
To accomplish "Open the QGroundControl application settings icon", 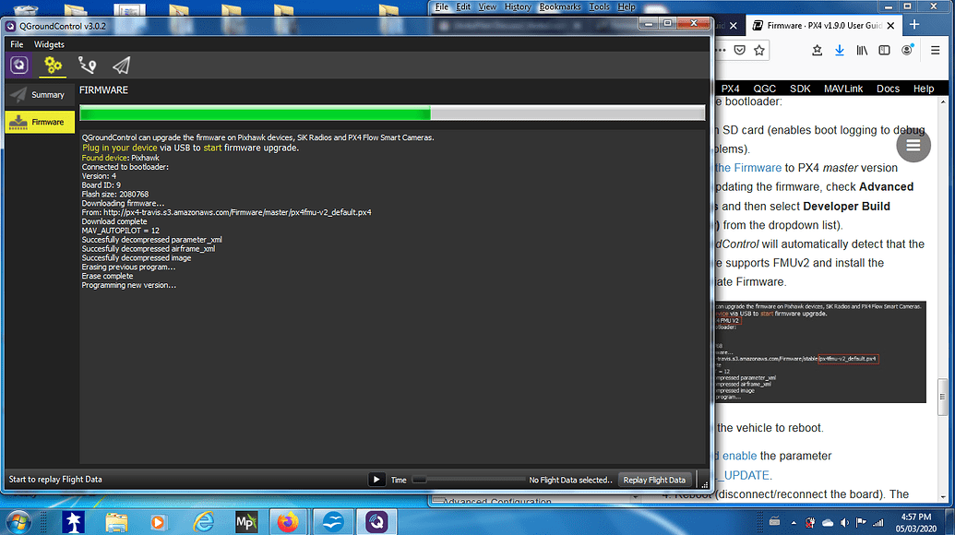I will click(18, 65).
